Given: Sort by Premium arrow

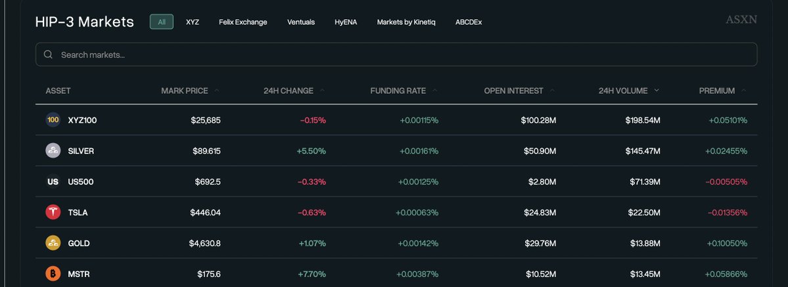Looking at the screenshot, I should tap(744, 91).
